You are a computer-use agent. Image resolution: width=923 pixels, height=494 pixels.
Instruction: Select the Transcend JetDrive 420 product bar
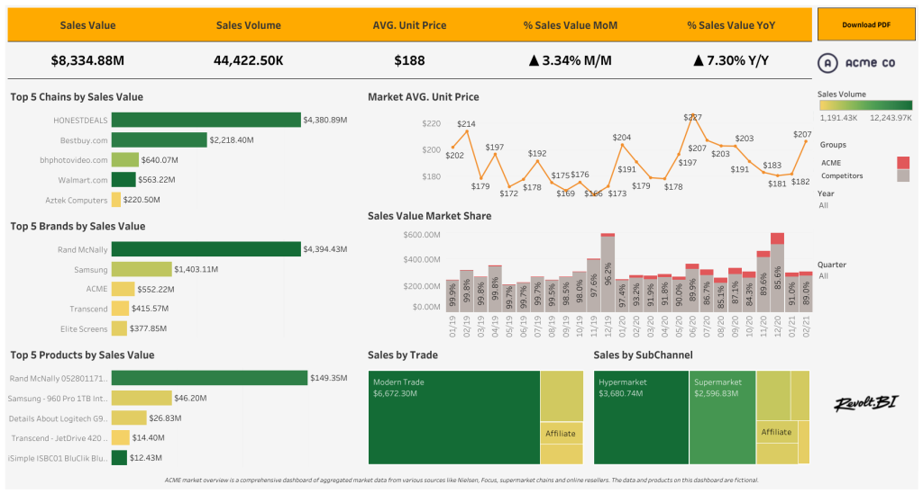[120, 437]
